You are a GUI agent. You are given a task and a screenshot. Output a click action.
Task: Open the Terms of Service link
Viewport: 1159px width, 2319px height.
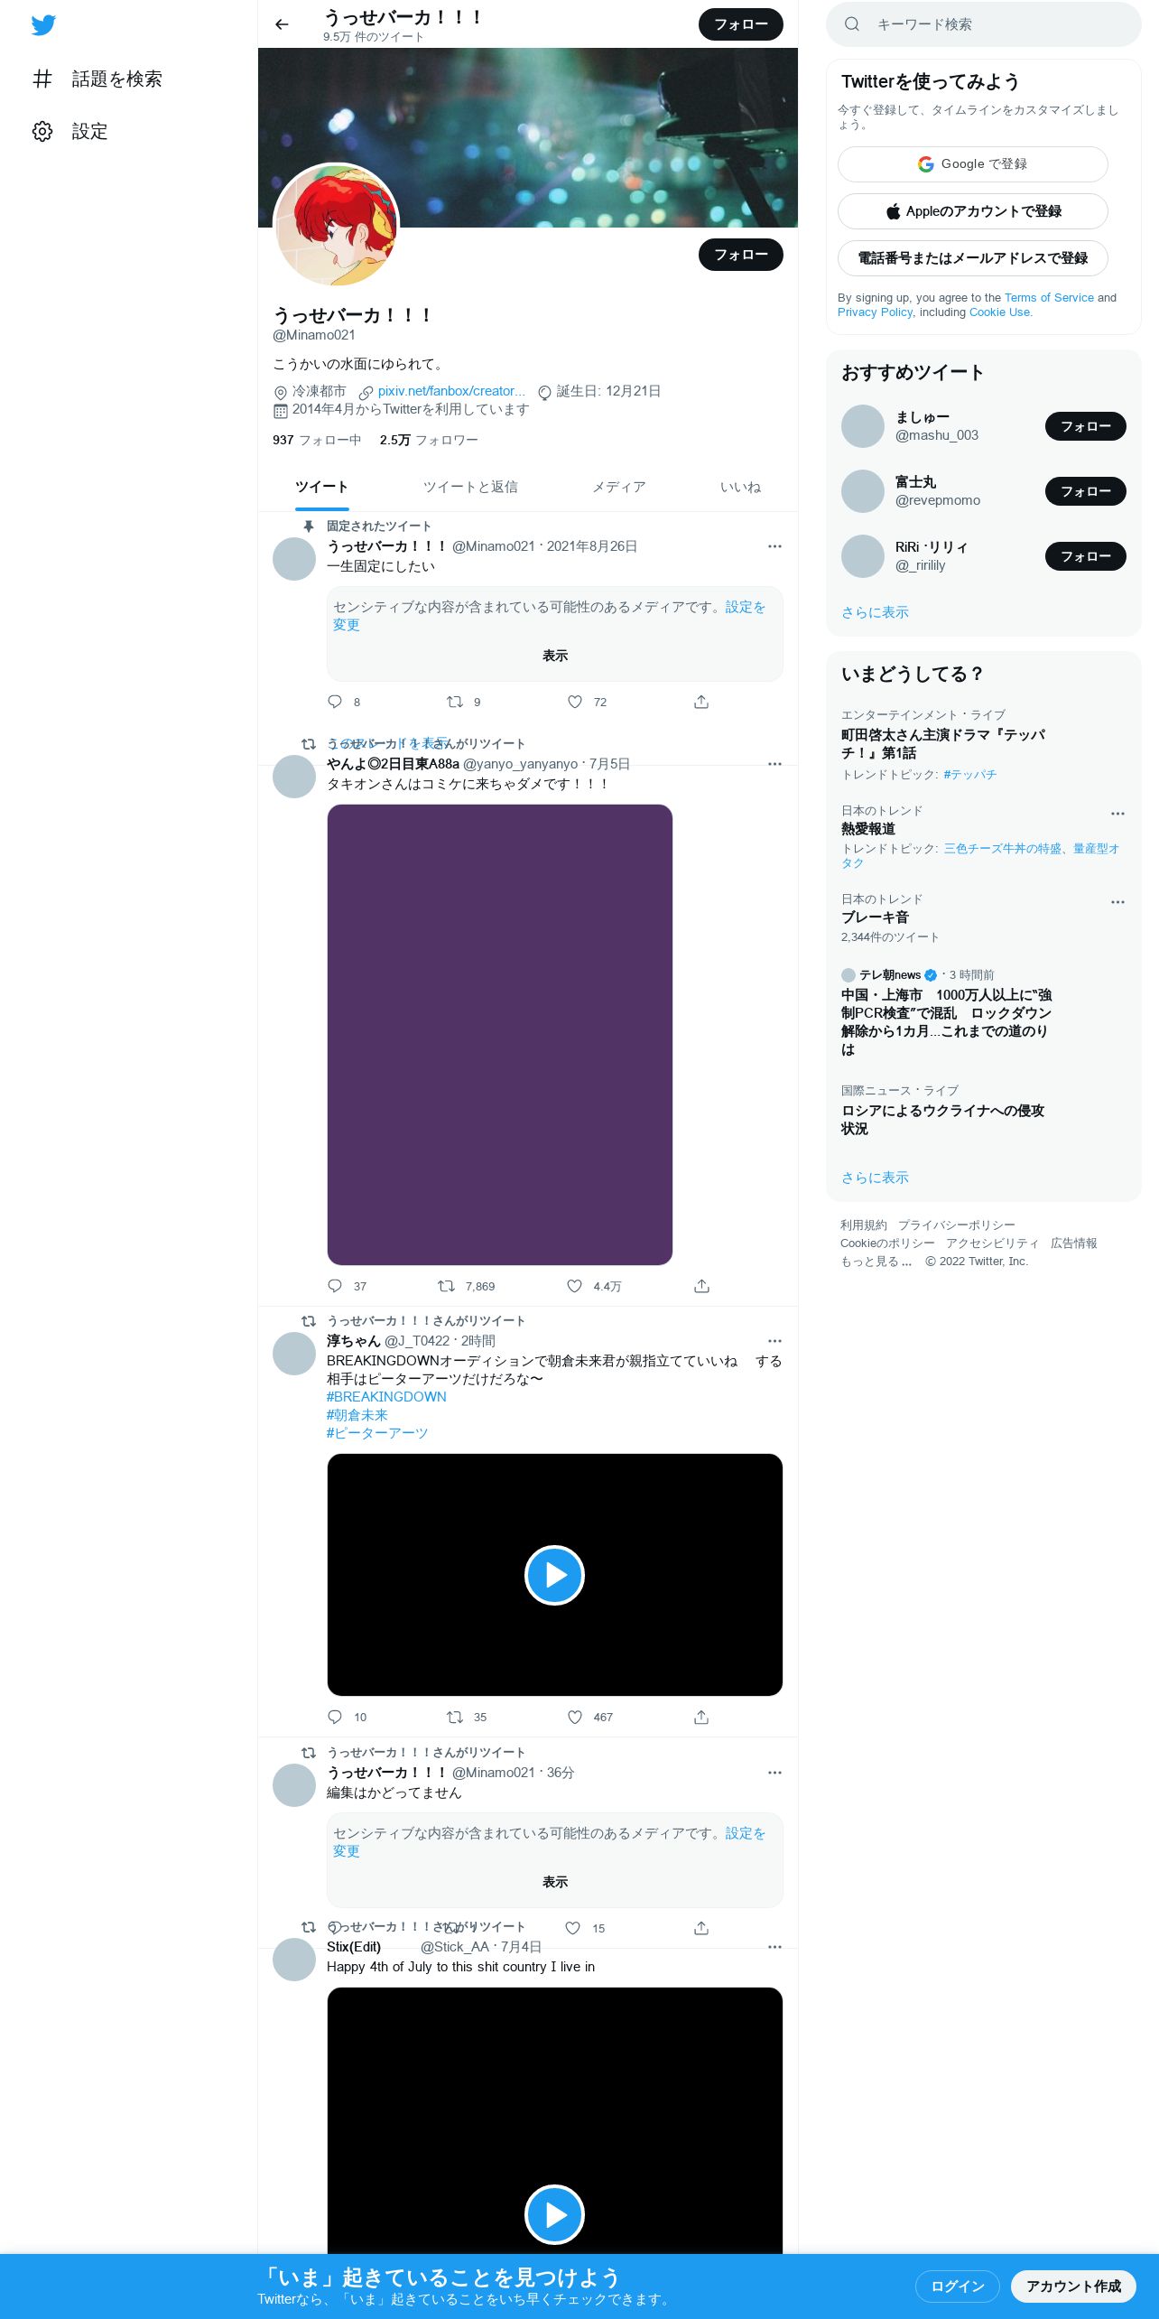tap(1049, 298)
